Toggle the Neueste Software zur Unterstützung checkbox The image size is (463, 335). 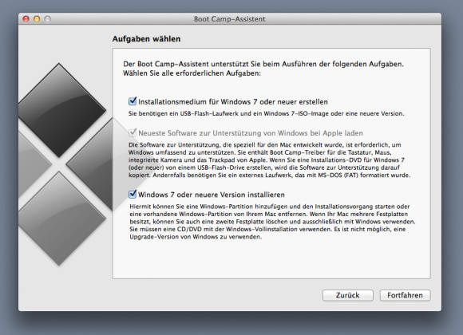click(x=133, y=133)
